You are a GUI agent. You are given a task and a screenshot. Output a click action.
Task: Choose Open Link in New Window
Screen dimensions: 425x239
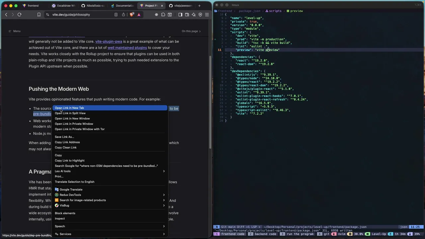coord(110,119)
